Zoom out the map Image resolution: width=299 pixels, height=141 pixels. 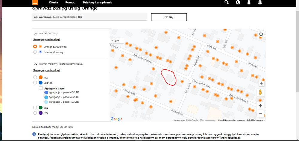(260, 113)
